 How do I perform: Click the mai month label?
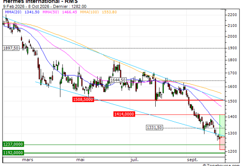(80, 160)
